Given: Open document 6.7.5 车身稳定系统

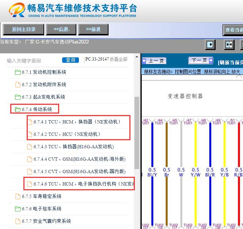Looking at the screenshot, I should (x=42, y=196).
